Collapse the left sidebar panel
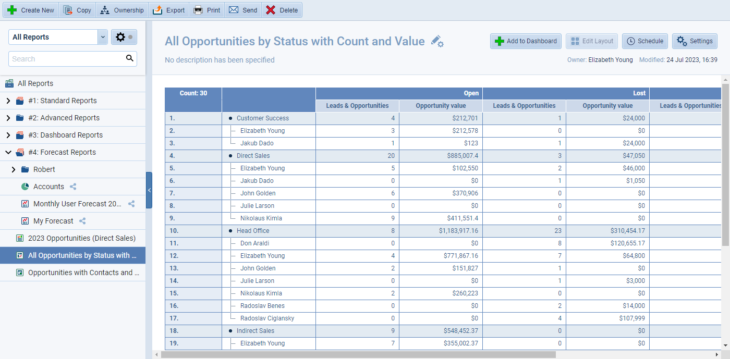The width and height of the screenshot is (730, 359). [149, 190]
